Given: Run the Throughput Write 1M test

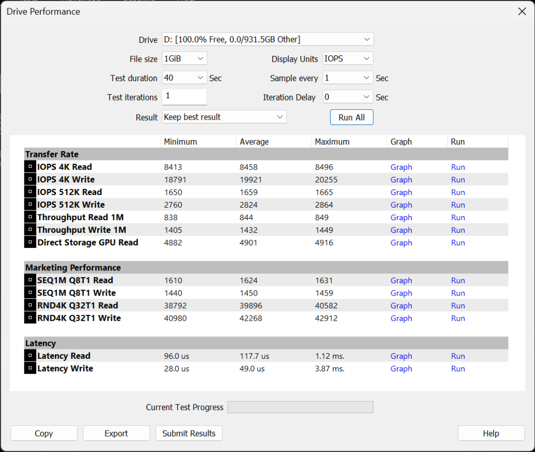Looking at the screenshot, I should [458, 230].
